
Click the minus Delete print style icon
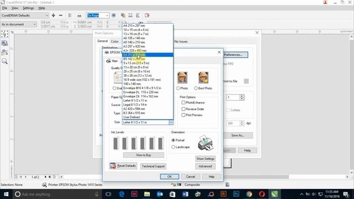(x=60, y=15)
